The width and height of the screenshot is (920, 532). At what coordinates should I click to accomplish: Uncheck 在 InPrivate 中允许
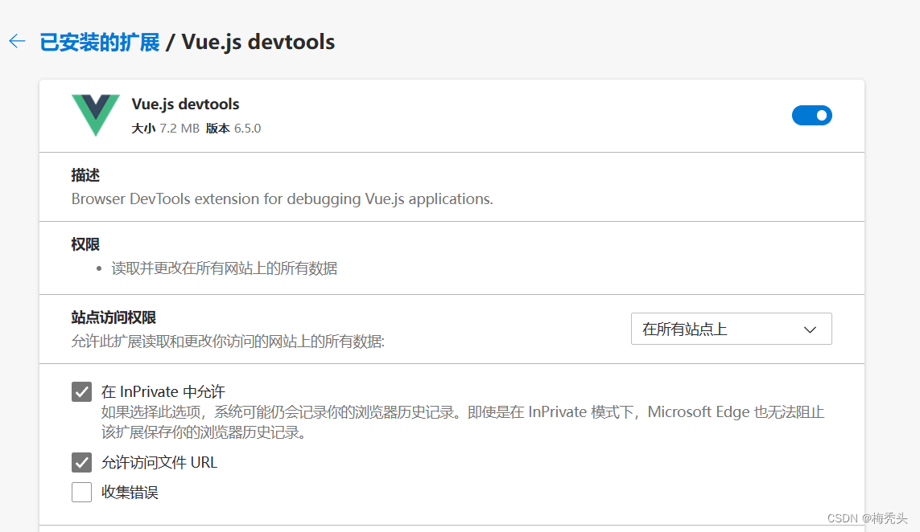81,391
